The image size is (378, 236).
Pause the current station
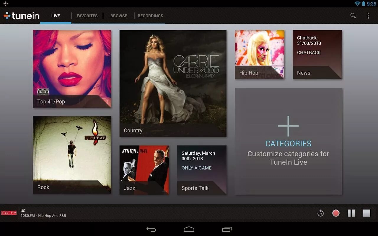[x=351, y=213]
